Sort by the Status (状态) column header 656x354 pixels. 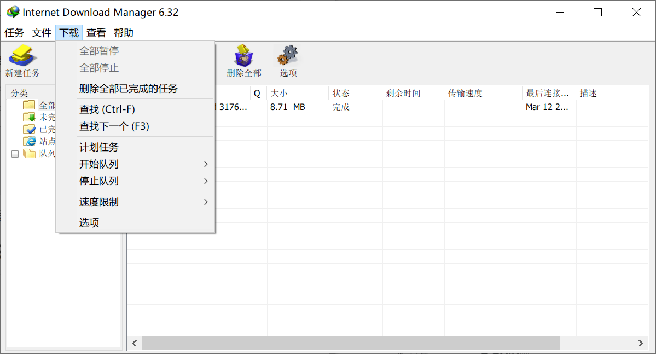(356, 94)
